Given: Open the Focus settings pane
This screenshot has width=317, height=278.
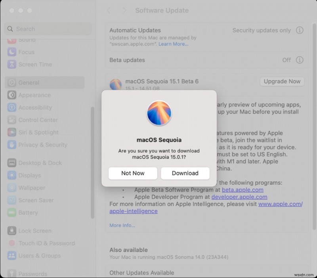Looking at the screenshot, I should [x=45, y=52].
